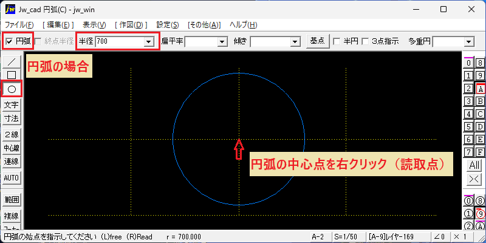The image size is (486, 243).
Task: Toggle layer group 2 button
Action: pos(468,89)
